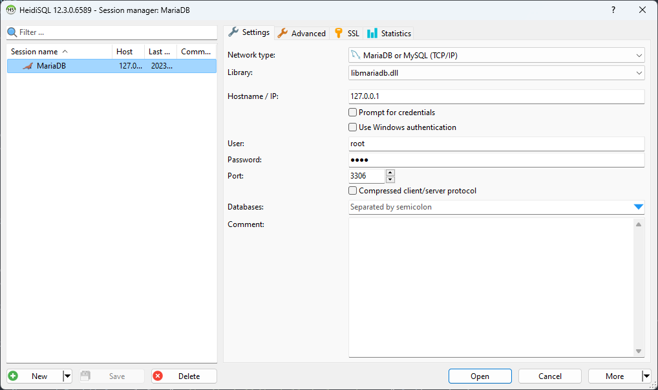This screenshot has height=390, width=658.
Task: Click the HeidiSQL logo in title bar
Action: pos(11,10)
